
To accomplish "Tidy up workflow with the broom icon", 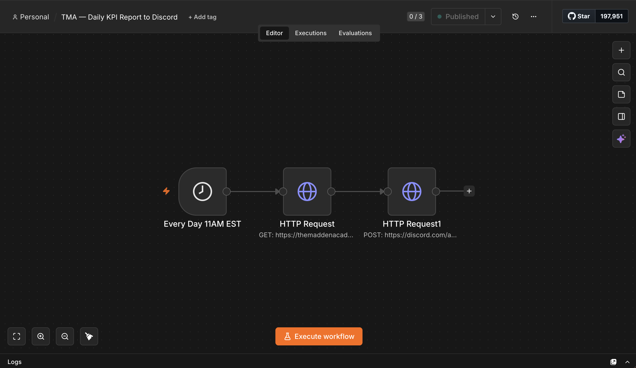I will [x=89, y=336].
